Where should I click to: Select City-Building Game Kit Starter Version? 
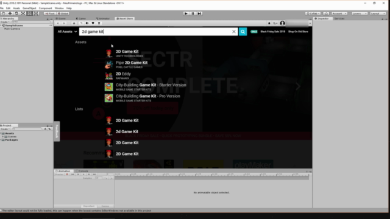pos(145,87)
